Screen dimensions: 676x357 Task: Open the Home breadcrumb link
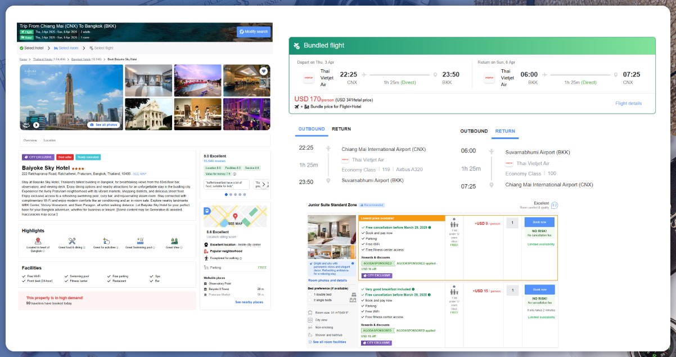pos(23,59)
